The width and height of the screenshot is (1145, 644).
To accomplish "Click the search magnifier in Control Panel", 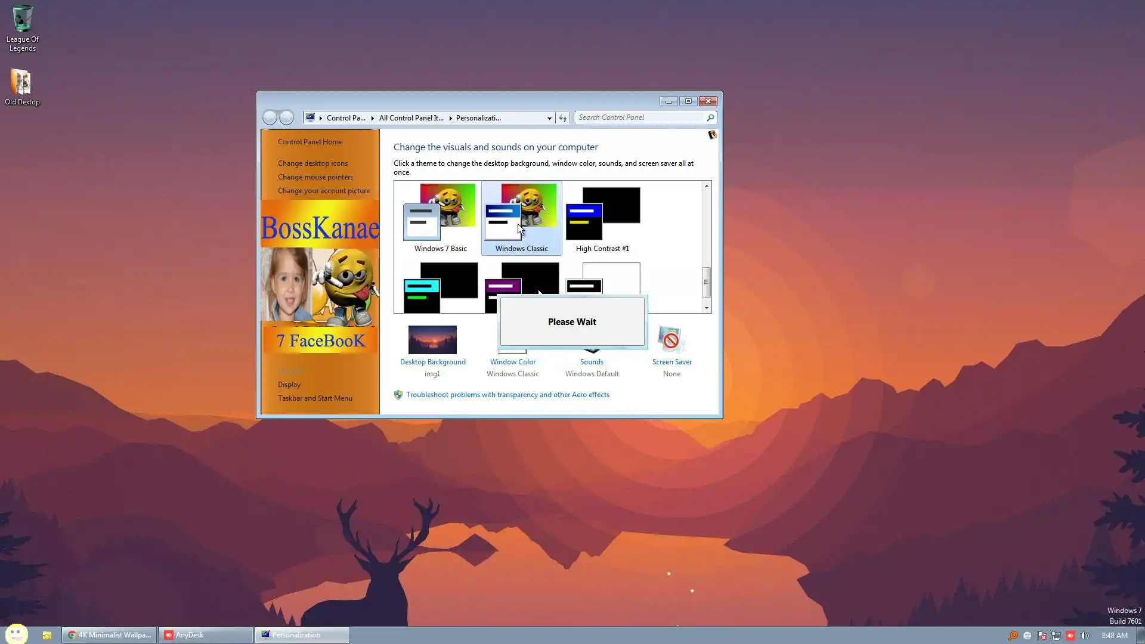I will click(710, 118).
